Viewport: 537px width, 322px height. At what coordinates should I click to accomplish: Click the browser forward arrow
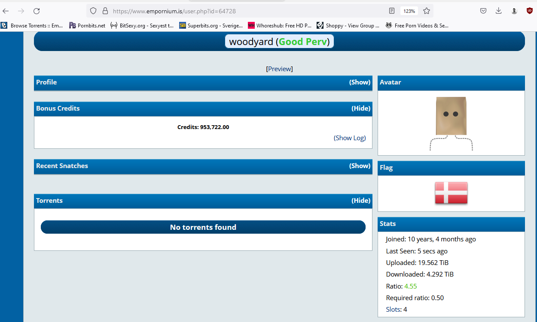(x=21, y=11)
